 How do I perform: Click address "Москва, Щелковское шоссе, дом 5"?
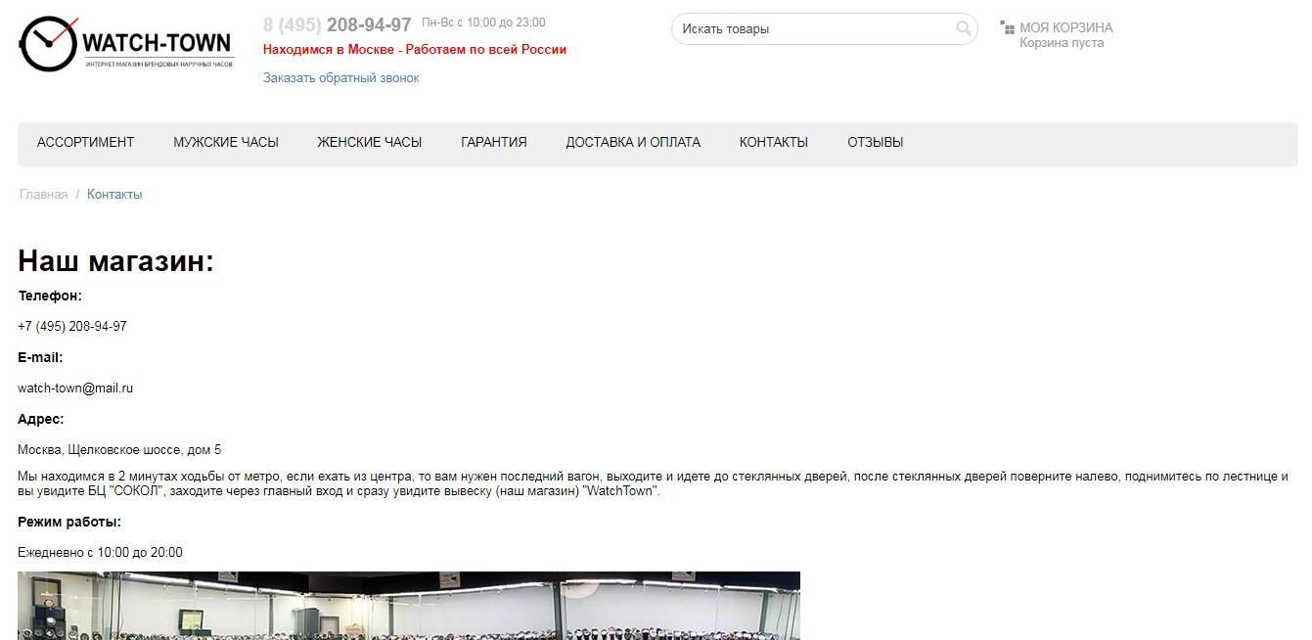[119, 450]
